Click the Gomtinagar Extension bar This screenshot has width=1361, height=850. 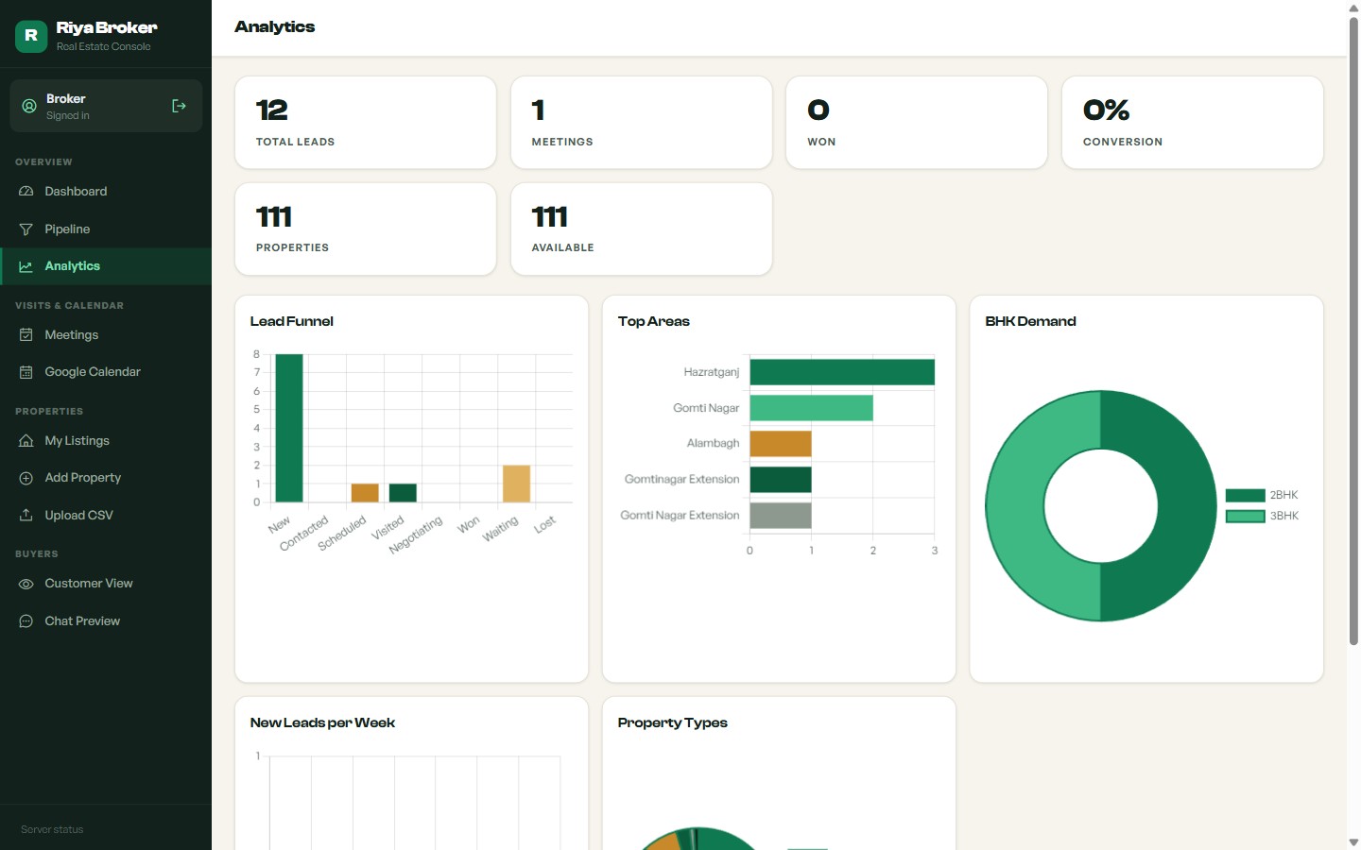781,480
